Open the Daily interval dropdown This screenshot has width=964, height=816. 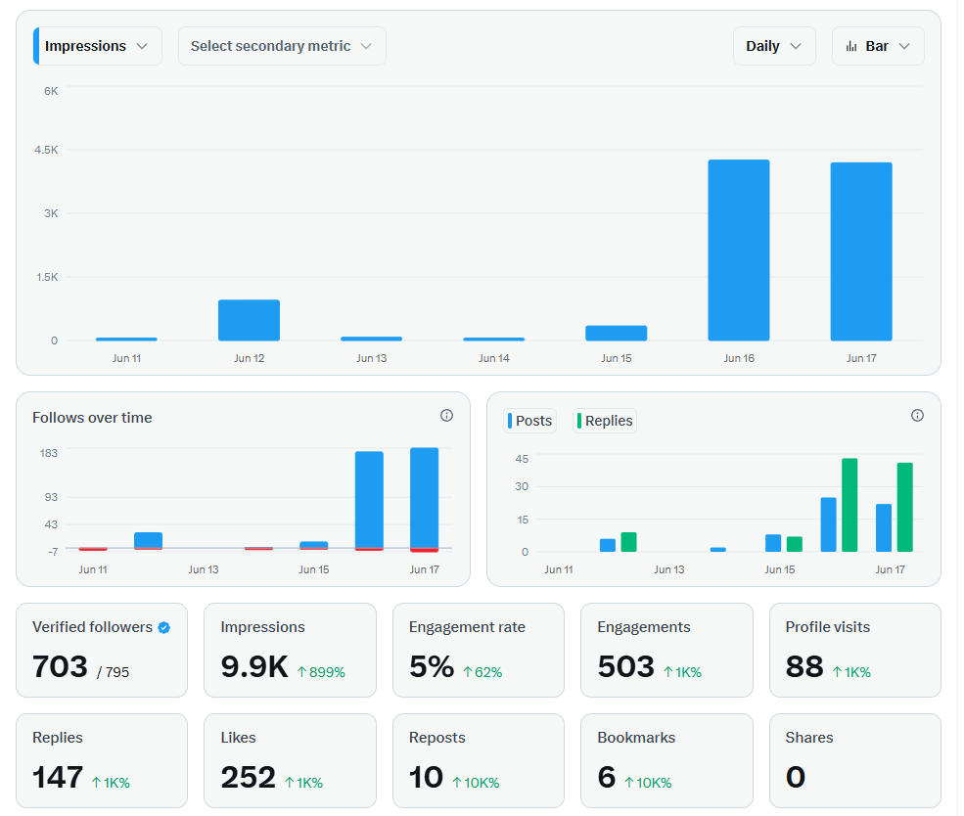pos(774,46)
